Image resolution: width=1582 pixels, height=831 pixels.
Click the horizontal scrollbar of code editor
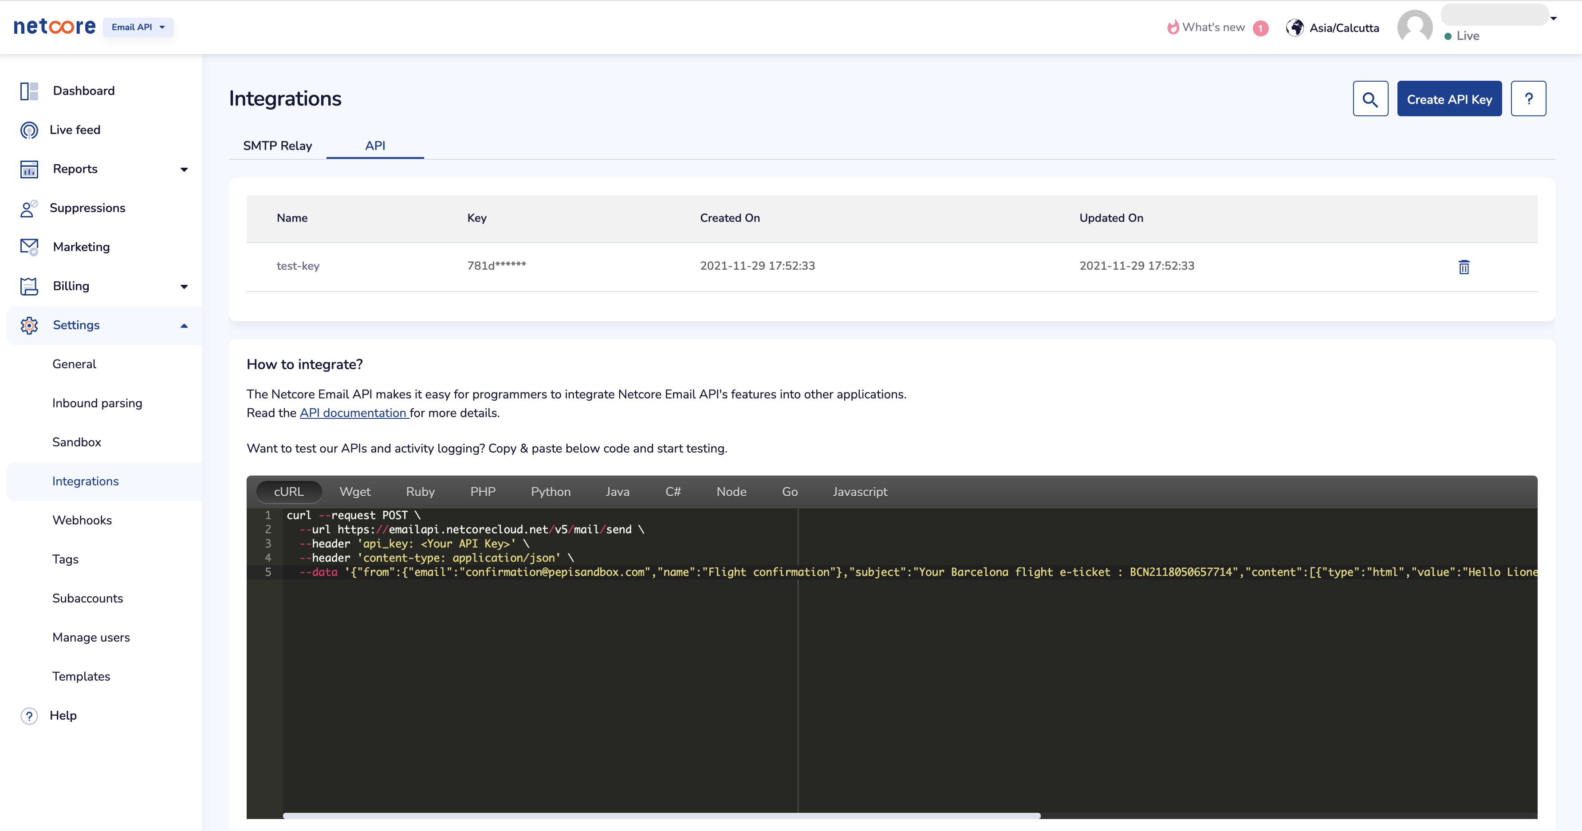pyautogui.click(x=661, y=815)
